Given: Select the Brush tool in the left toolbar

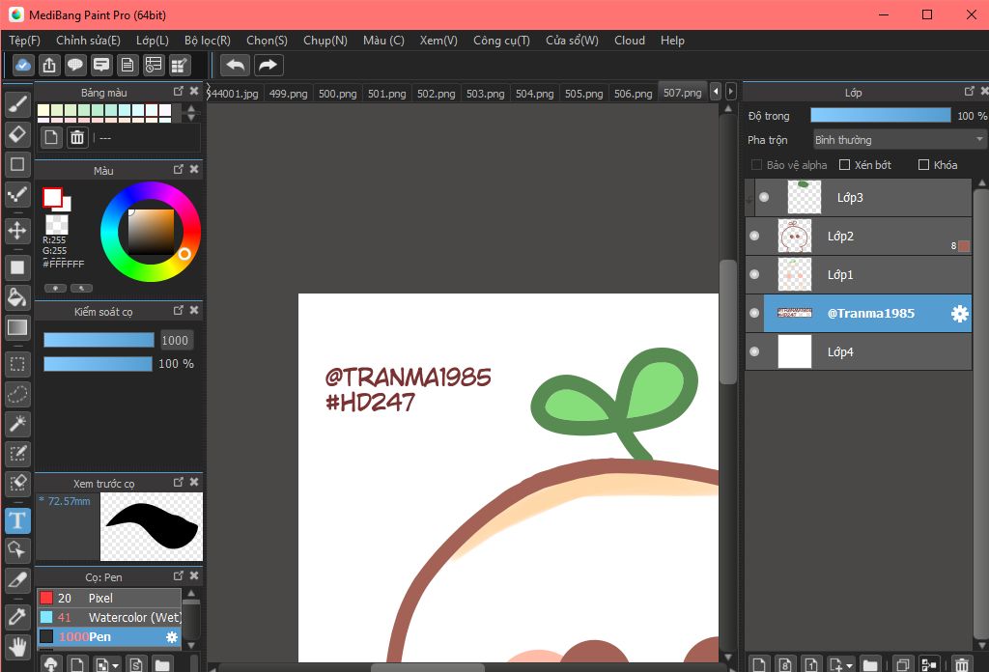Looking at the screenshot, I should [17, 104].
